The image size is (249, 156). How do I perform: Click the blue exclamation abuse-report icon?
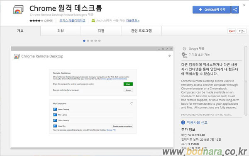coord(183,122)
